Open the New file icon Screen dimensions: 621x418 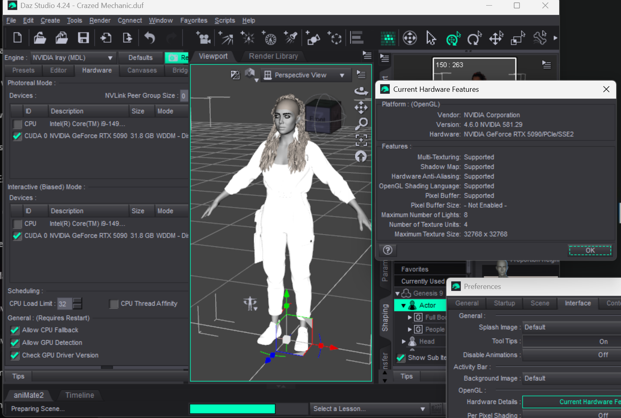click(18, 38)
